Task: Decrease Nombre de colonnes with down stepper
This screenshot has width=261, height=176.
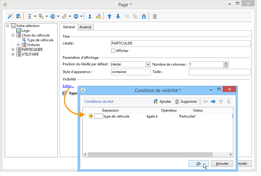Action: [x=226, y=66]
